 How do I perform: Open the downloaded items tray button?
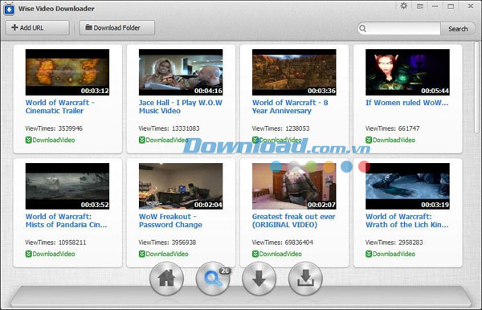305,279
